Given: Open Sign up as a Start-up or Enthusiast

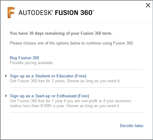Looking at the screenshot, I should (x=49, y=96).
